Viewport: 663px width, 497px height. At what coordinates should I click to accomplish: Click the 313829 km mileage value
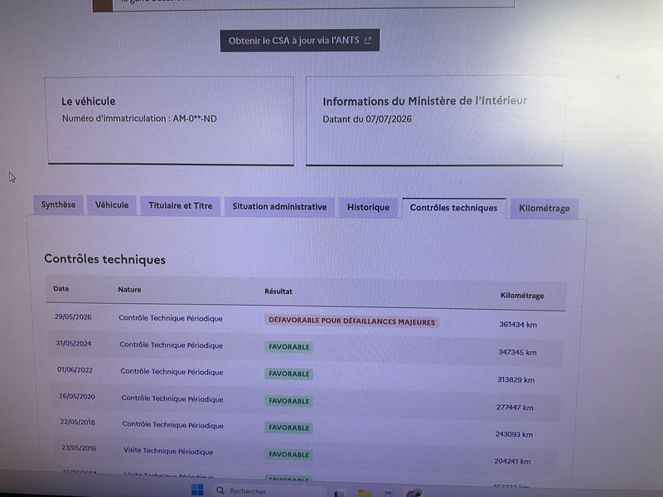point(515,379)
